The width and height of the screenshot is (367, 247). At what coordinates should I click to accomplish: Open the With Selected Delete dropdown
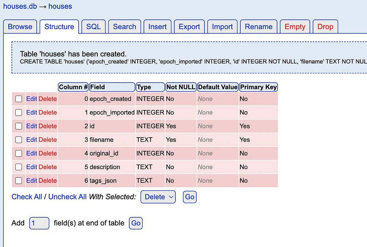(158, 197)
